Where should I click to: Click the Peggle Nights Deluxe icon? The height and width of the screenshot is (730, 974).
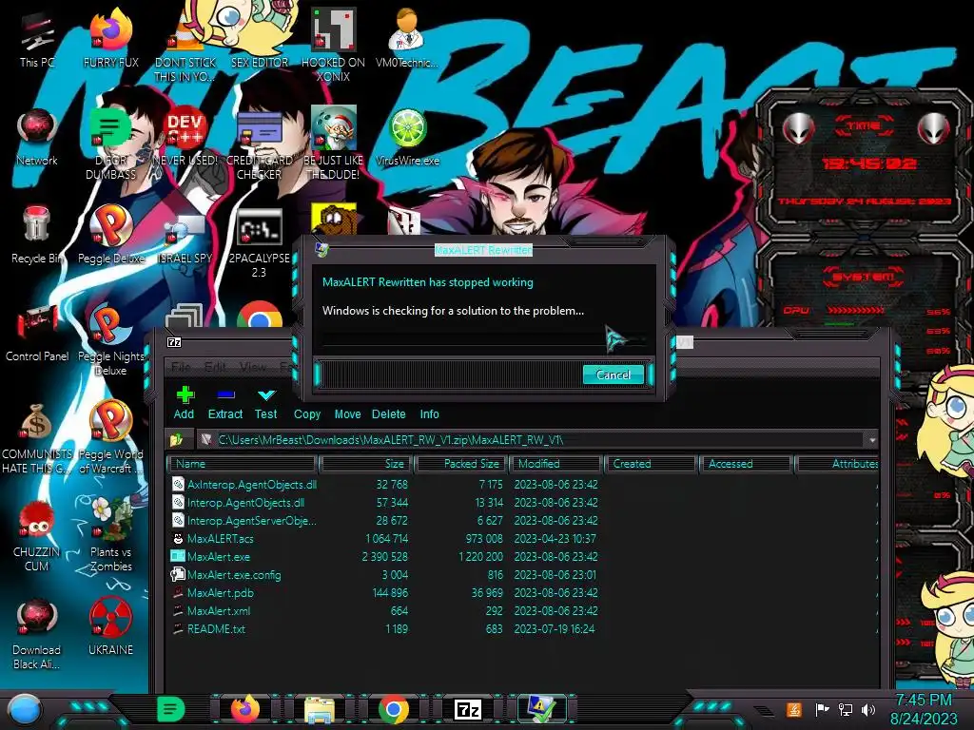point(110,340)
